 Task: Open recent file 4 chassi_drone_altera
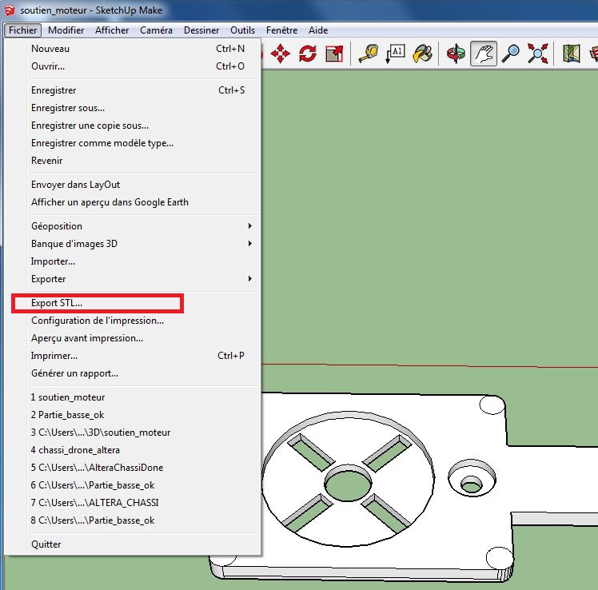point(75,450)
